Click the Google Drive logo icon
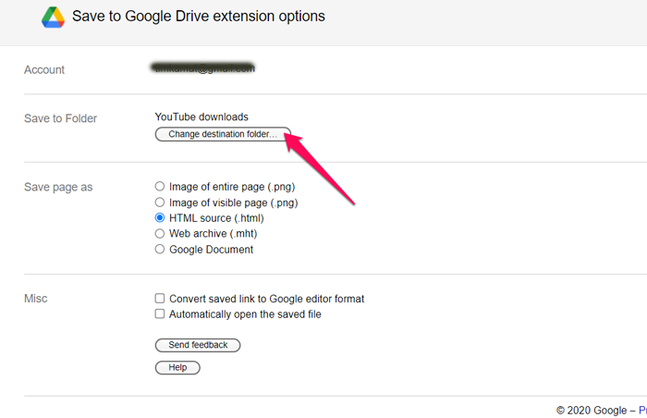 54,18
